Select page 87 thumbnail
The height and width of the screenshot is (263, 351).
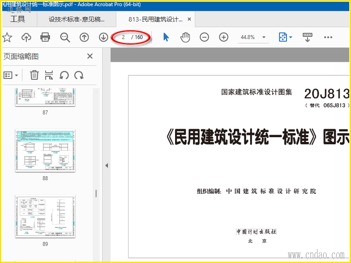coord(45,97)
